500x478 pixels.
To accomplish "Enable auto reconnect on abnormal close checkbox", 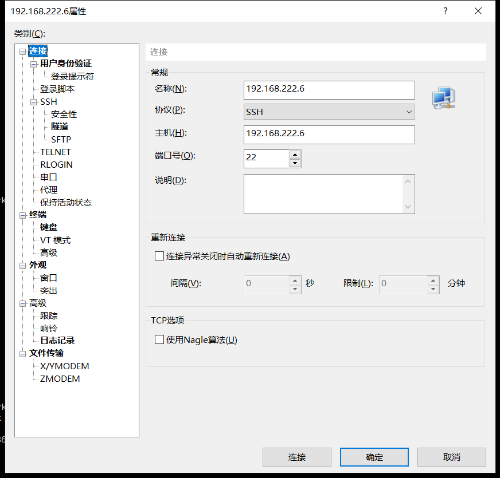I will pos(159,256).
